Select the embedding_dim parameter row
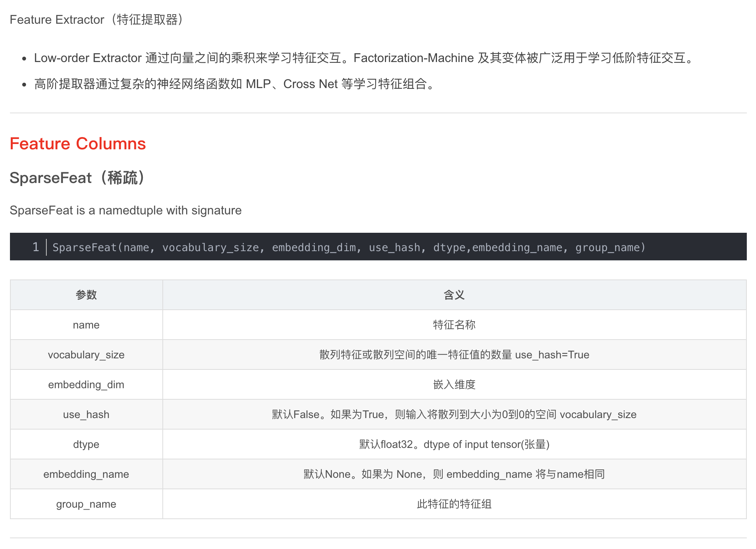 coord(86,384)
